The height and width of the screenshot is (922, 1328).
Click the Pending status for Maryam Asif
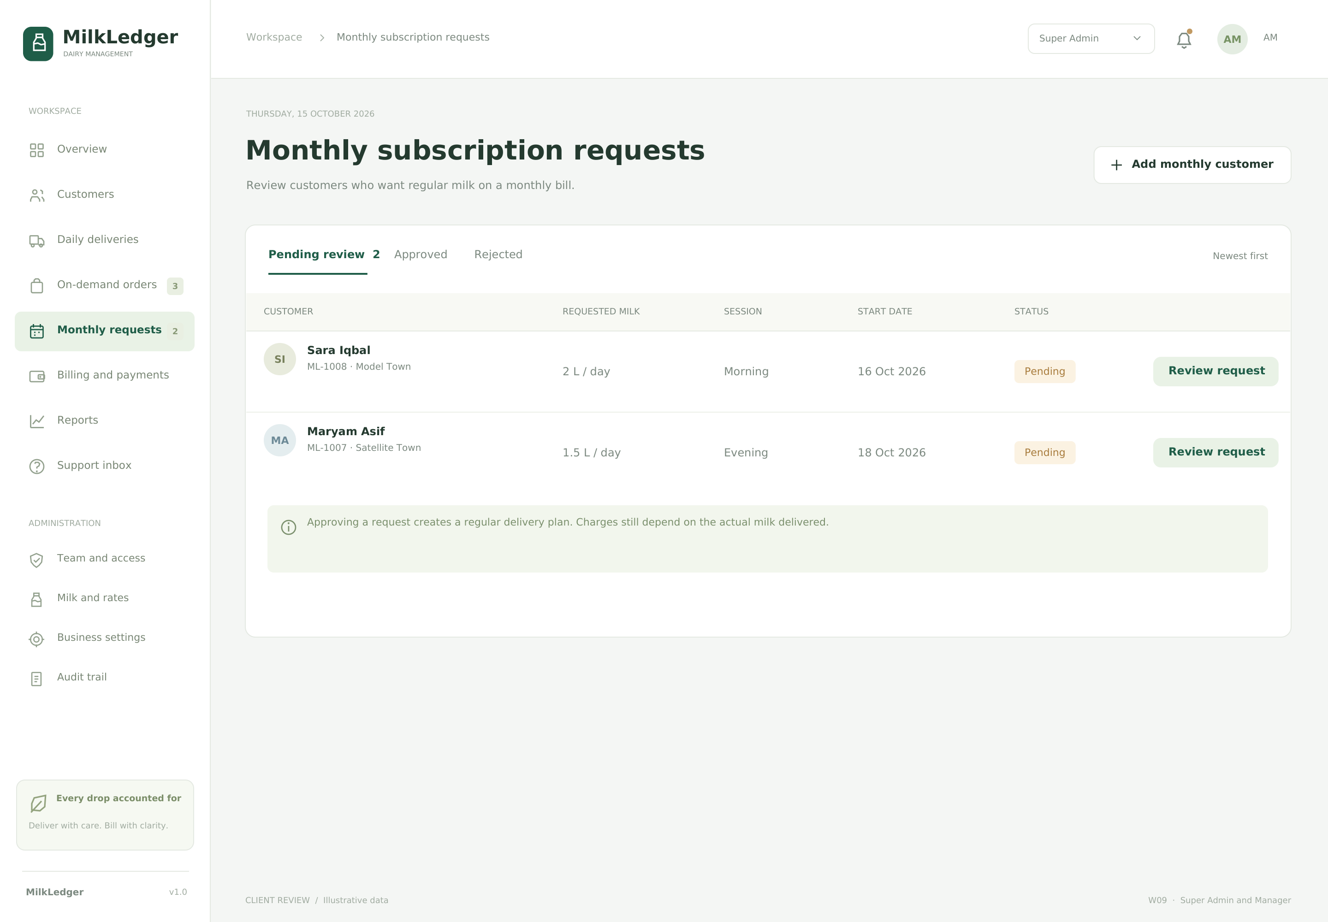(x=1044, y=452)
